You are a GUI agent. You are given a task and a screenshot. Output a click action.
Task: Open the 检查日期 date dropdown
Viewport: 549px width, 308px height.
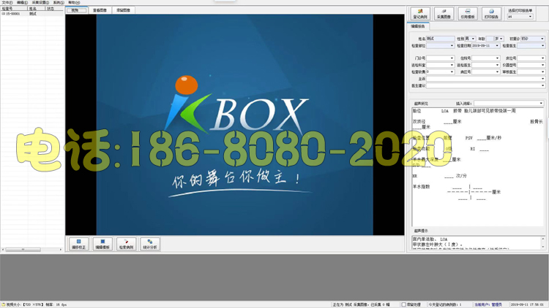click(x=497, y=46)
